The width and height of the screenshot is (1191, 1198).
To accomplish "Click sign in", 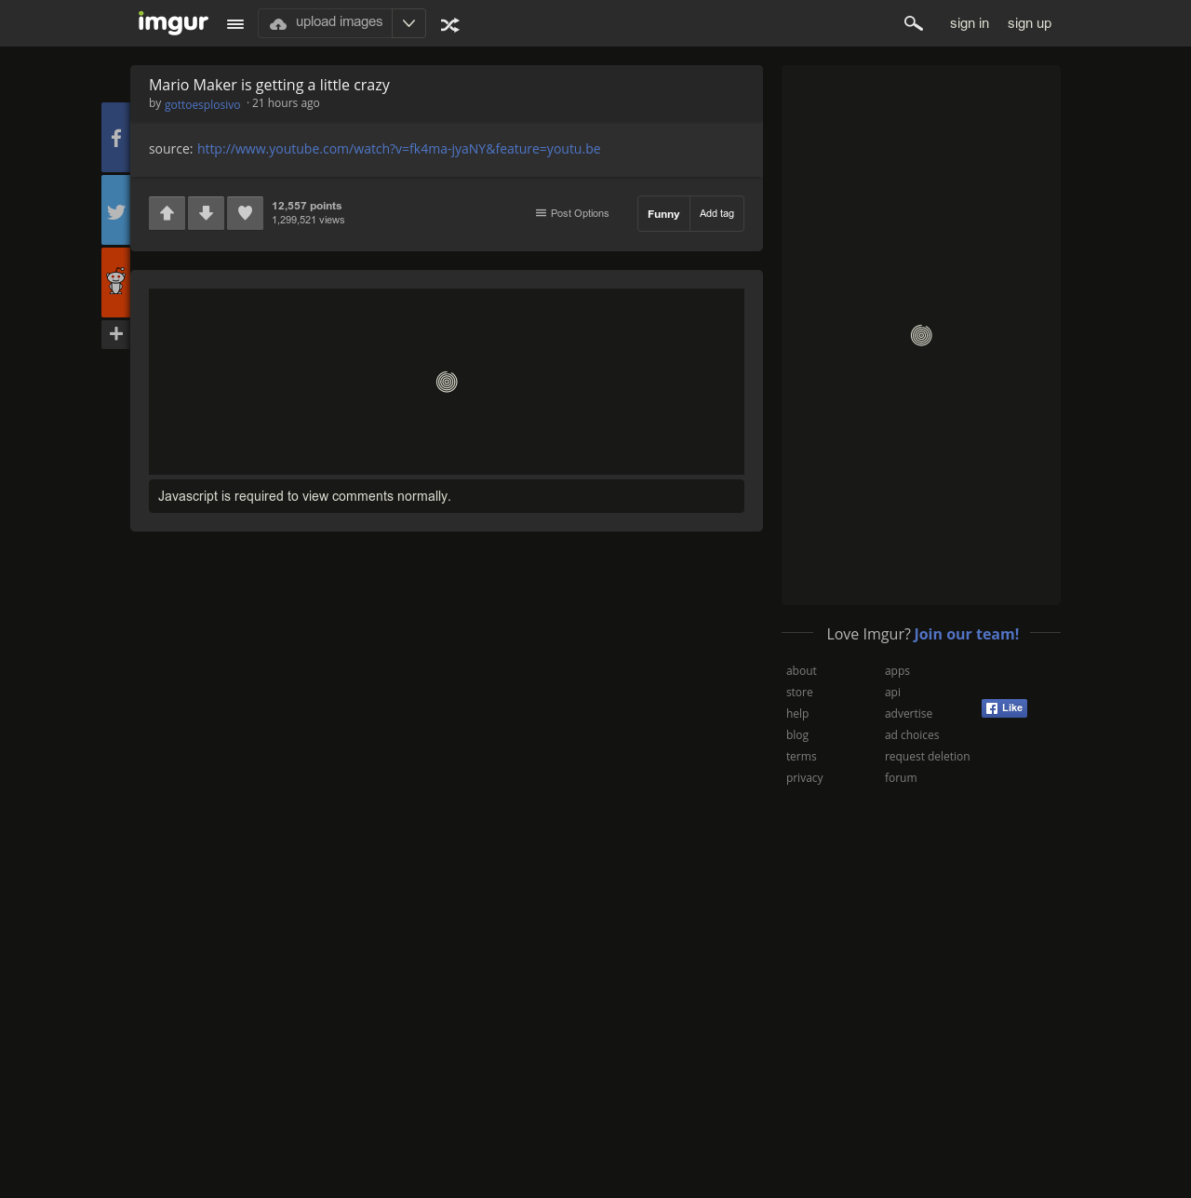I will [x=970, y=23].
